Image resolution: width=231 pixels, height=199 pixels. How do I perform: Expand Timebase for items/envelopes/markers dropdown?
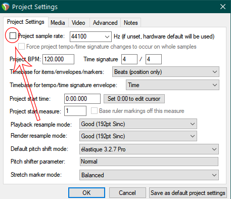click(166, 72)
